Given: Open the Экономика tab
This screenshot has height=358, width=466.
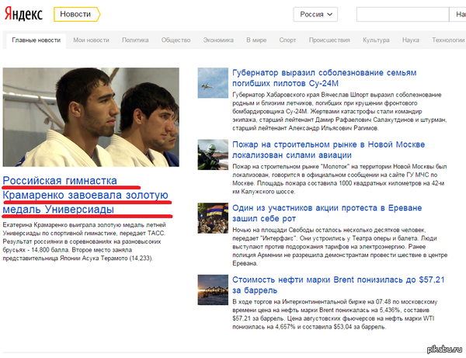Looking at the screenshot, I should click(218, 40).
